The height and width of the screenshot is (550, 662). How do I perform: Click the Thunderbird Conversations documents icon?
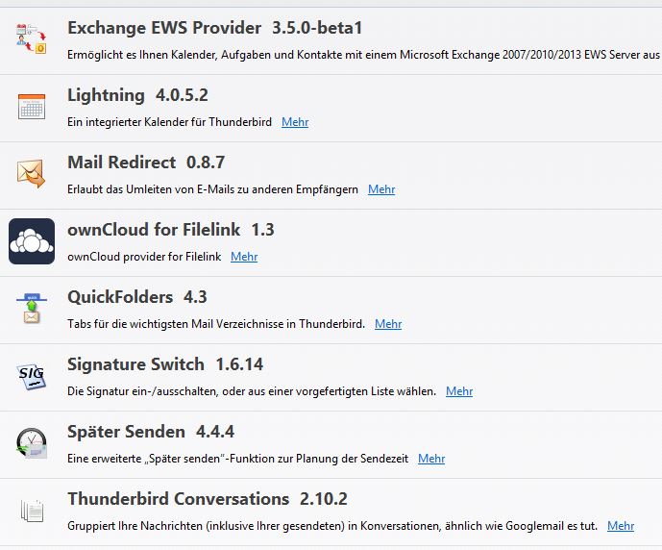pos(33,511)
